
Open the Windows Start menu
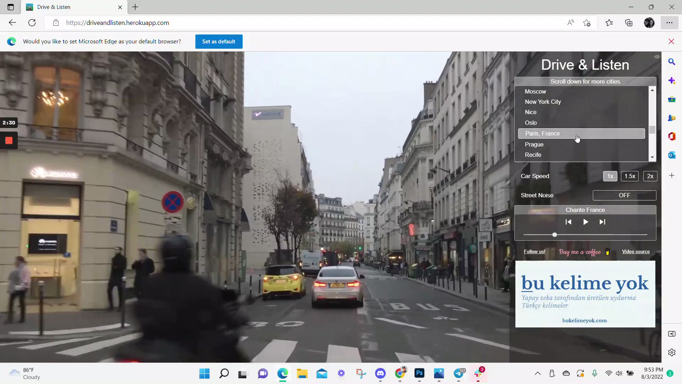[x=204, y=374]
